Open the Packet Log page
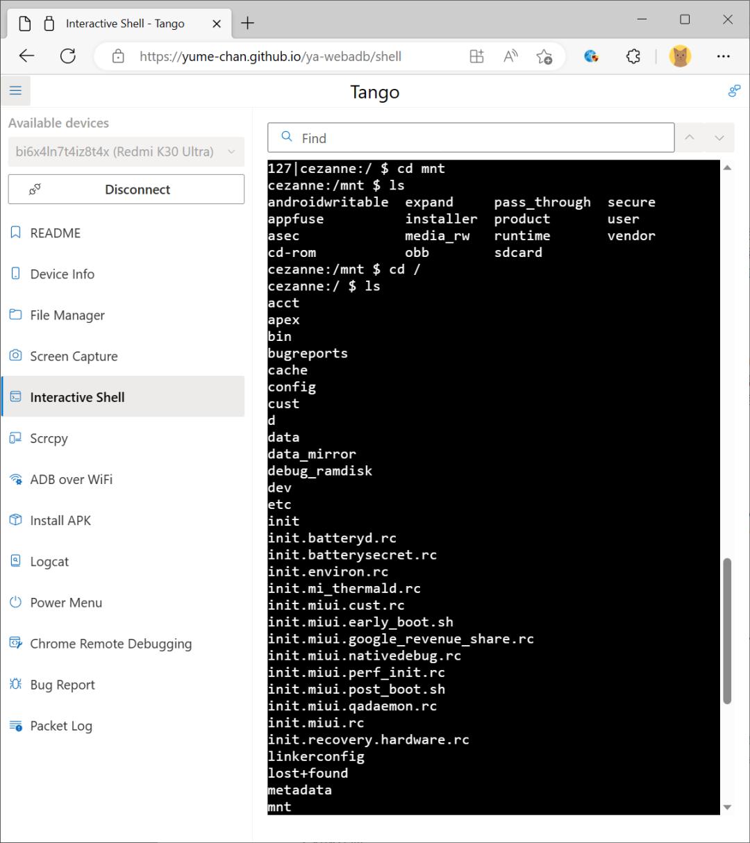Screen dimensions: 750x843 61,726
